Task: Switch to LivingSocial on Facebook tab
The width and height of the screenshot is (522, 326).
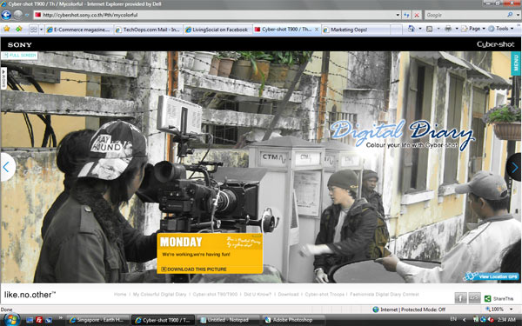Action: pos(217,30)
